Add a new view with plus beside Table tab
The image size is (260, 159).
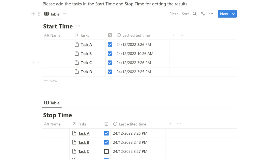tap(65, 14)
